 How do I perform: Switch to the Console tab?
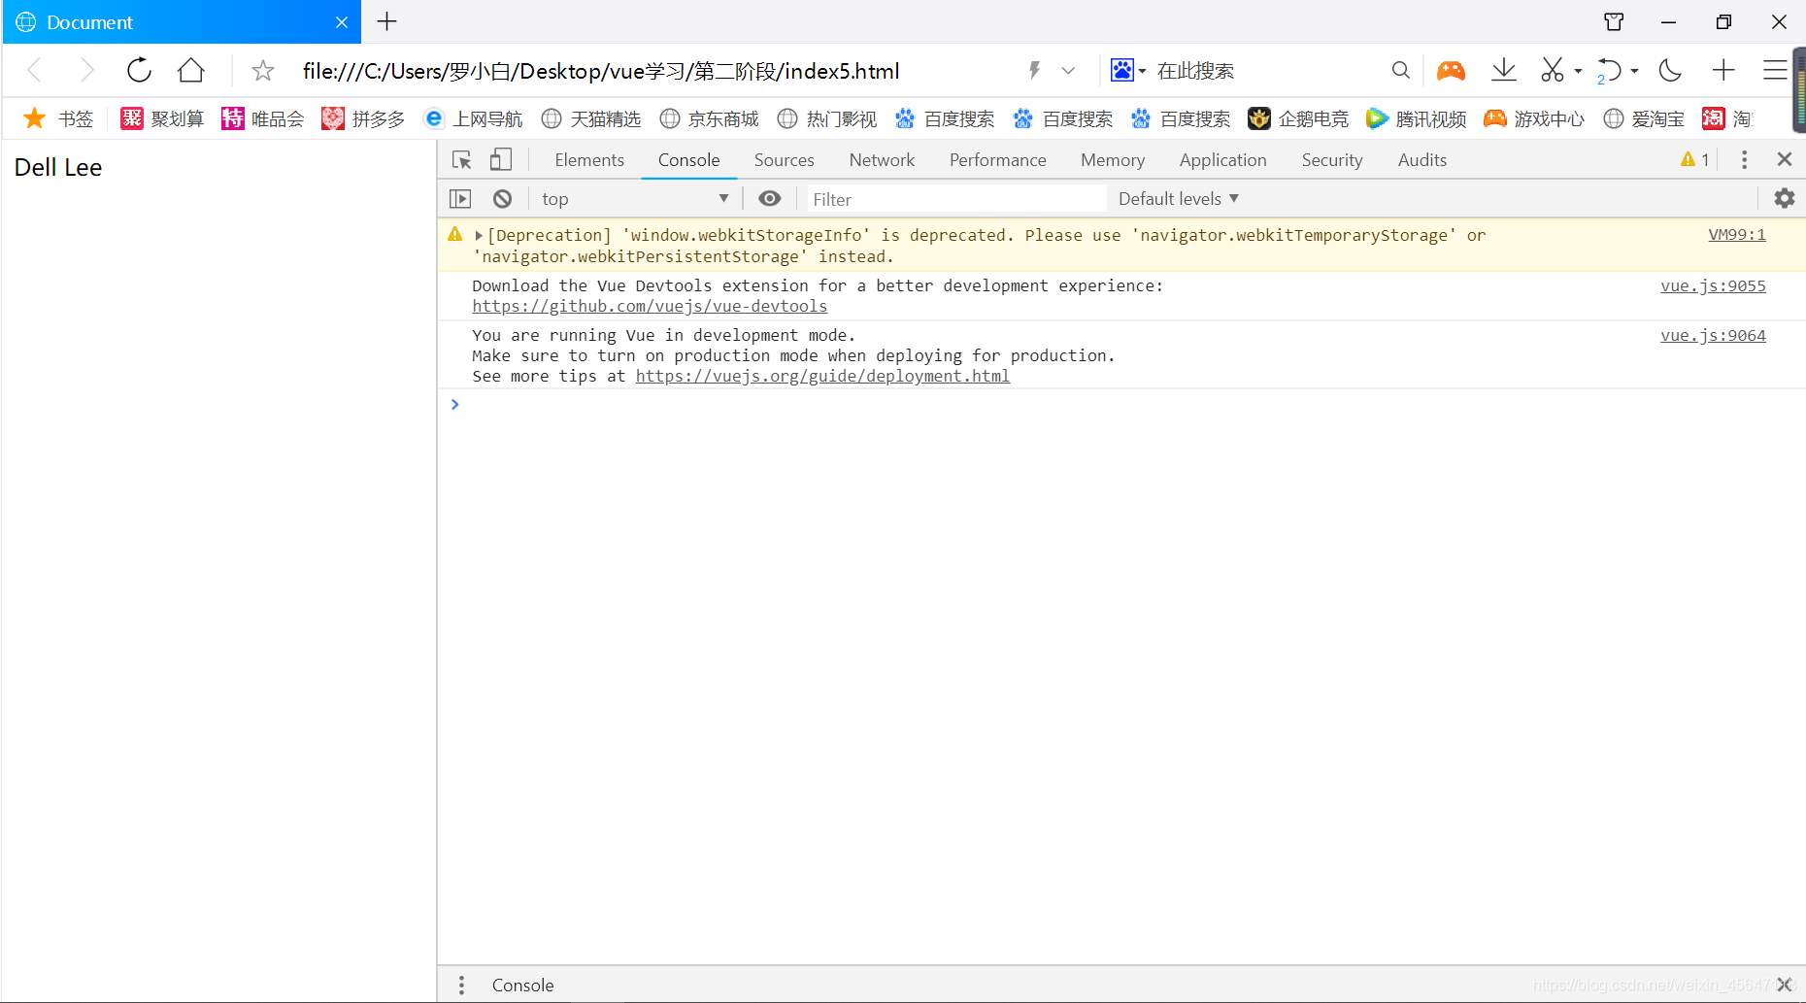click(689, 159)
